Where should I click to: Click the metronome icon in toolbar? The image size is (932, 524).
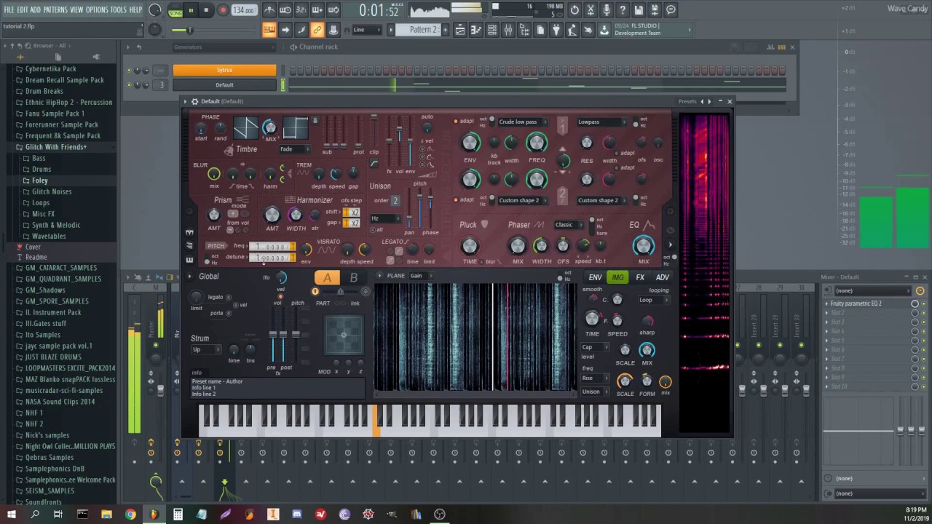269,10
